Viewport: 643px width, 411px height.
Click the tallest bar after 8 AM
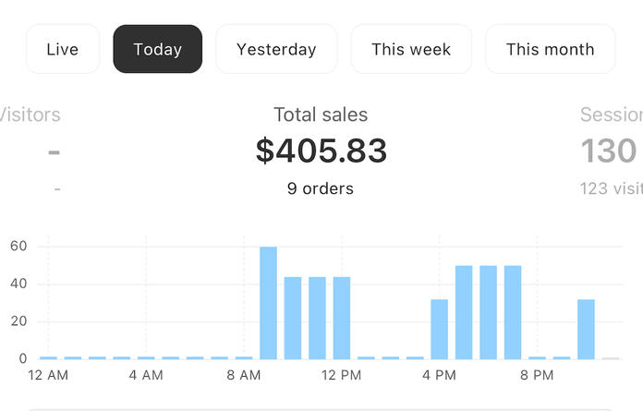268,303
